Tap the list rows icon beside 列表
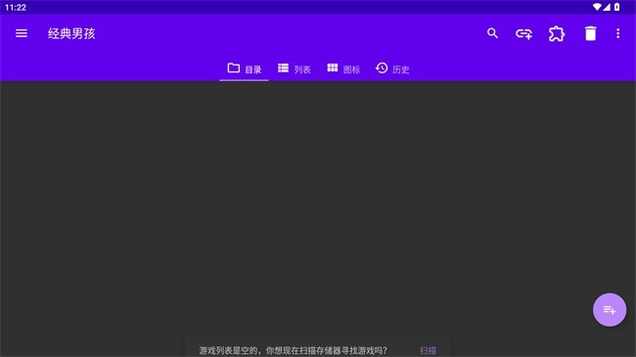Image resolution: width=636 pixels, height=357 pixels. 283,67
